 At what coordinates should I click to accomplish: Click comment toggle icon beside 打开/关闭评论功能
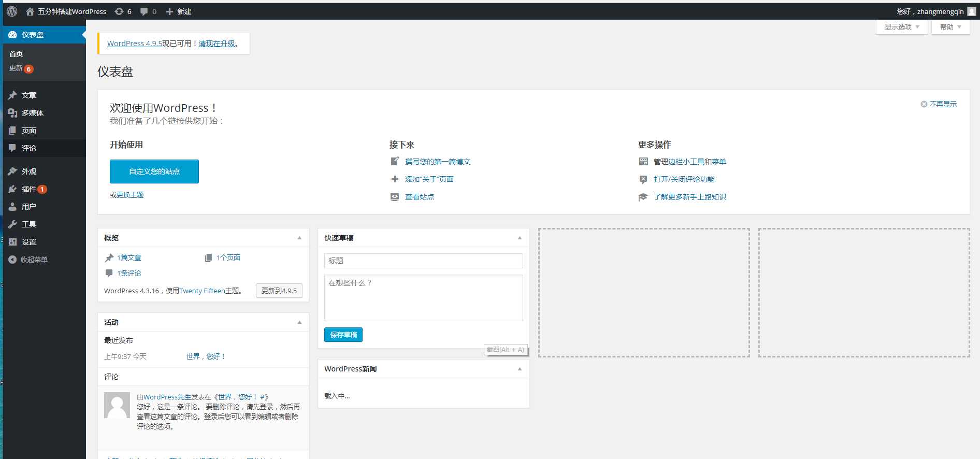click(x=643, y=179)
